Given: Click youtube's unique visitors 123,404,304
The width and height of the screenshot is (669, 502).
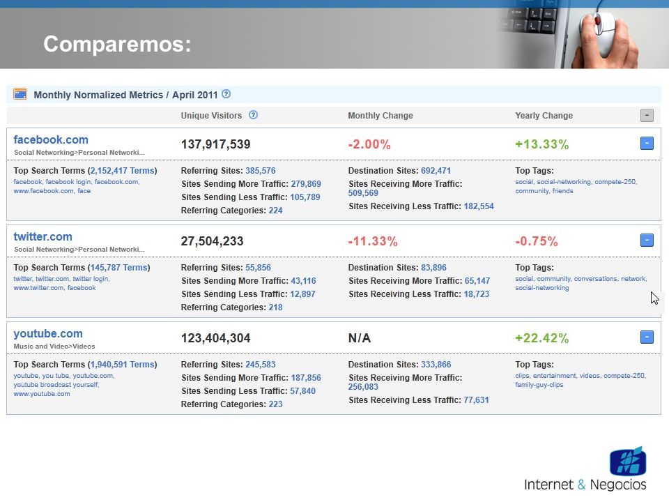Looking at the screenshot, I should 215,338.
